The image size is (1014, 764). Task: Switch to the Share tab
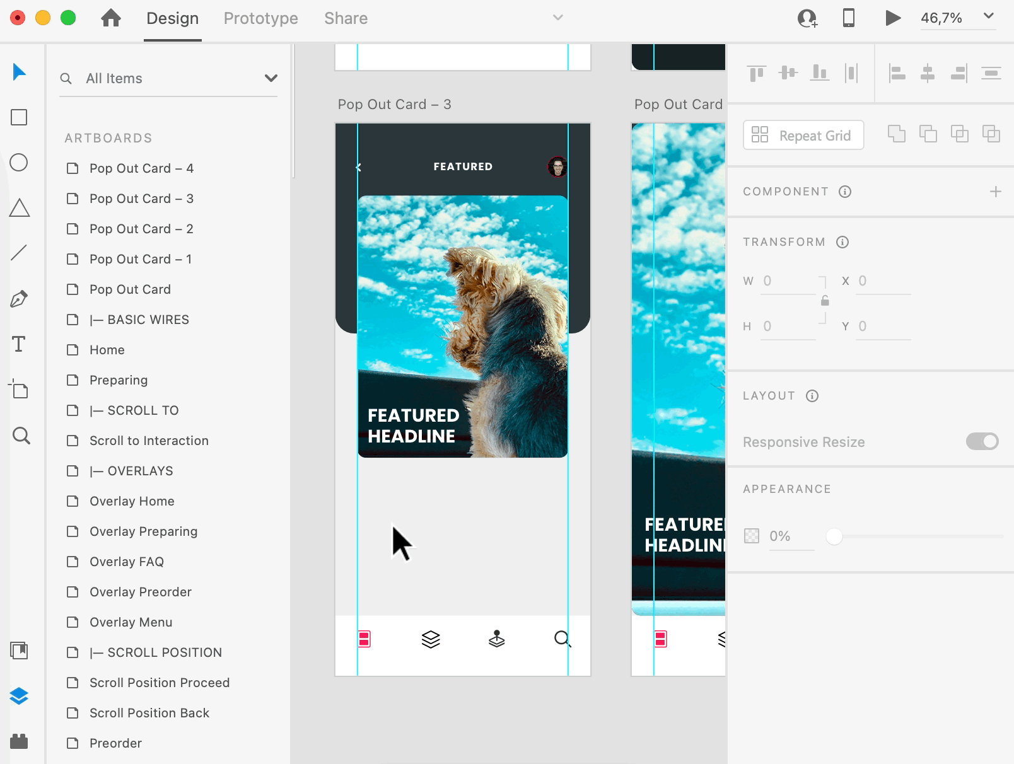tap(346, 18)
